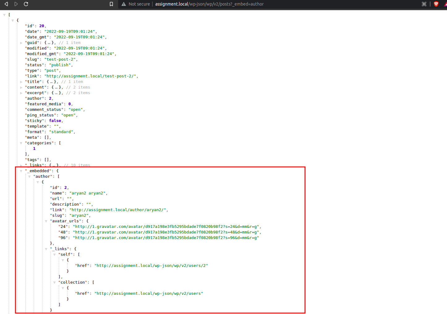Collapse the root JSON array

[4, 15]
